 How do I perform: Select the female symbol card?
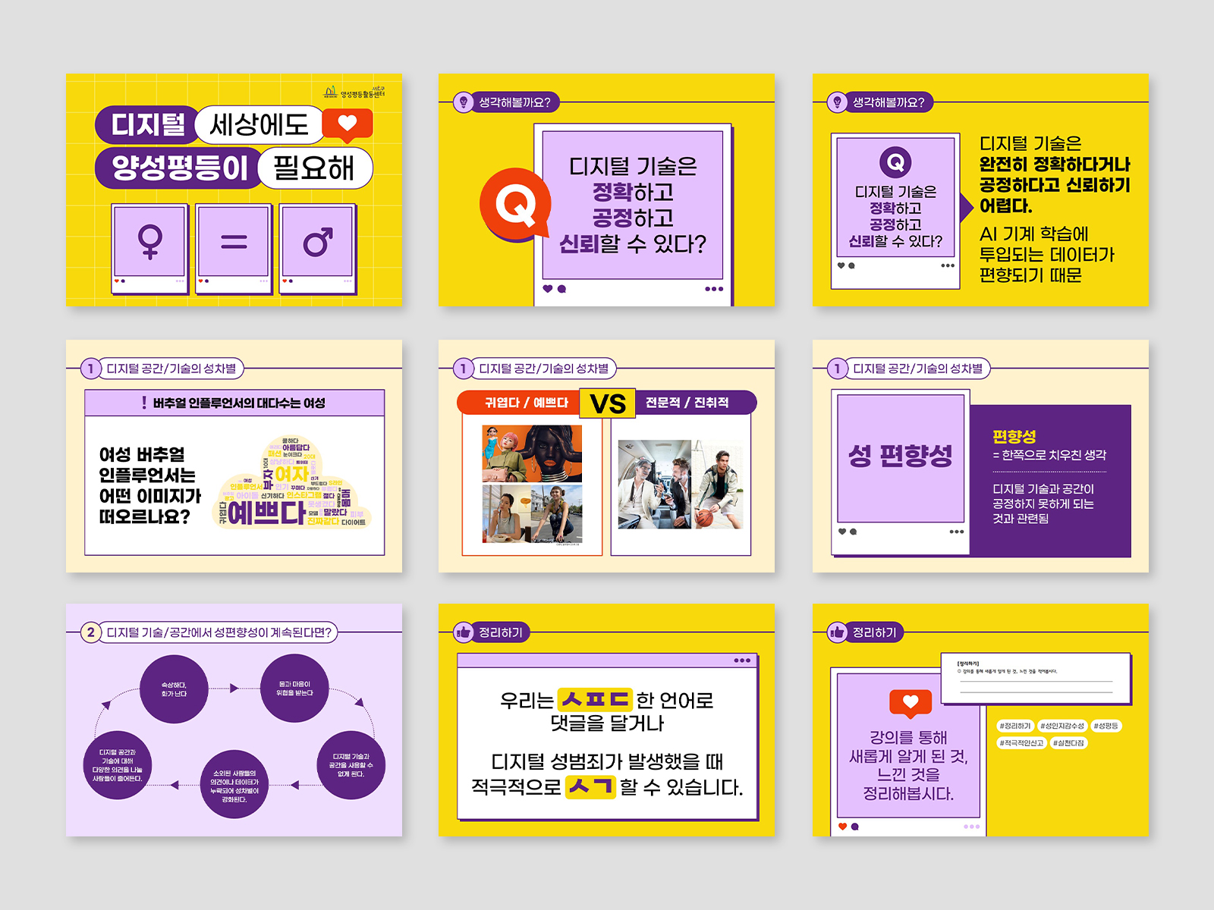tap(150, 248)
